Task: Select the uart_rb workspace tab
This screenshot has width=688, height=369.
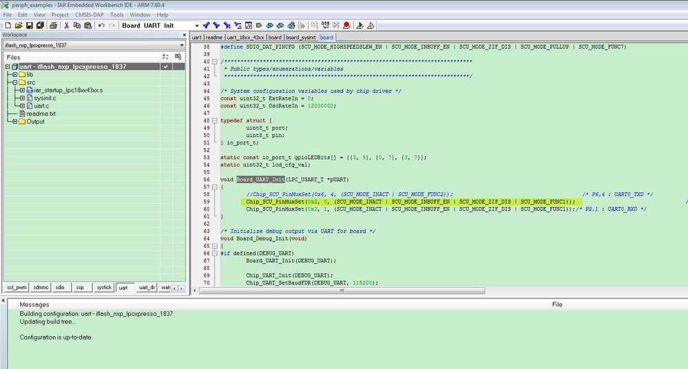Action: pyautogui.click(x=147, y=287)
